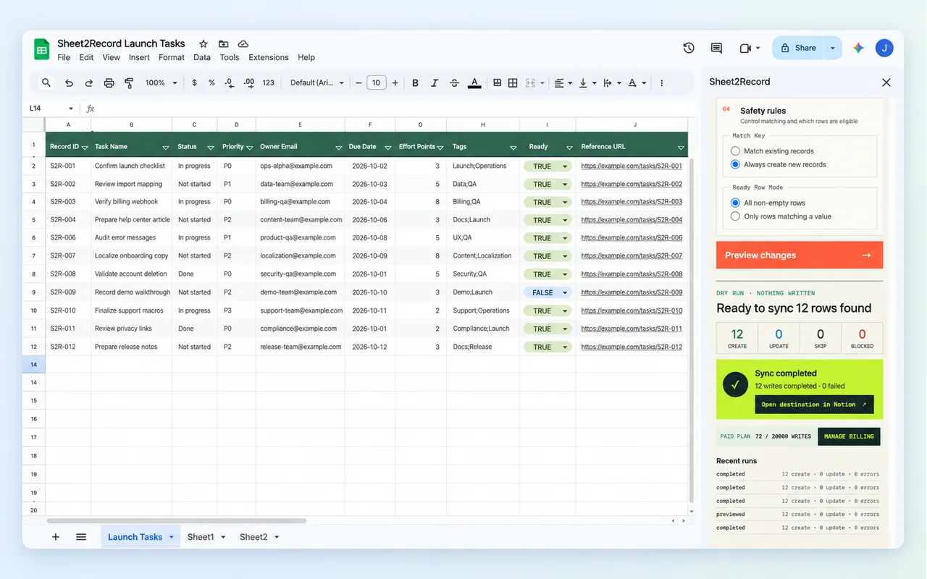Open the account avatar J
927x579 pixels.
pyautogui.click(x=884, y=48)
